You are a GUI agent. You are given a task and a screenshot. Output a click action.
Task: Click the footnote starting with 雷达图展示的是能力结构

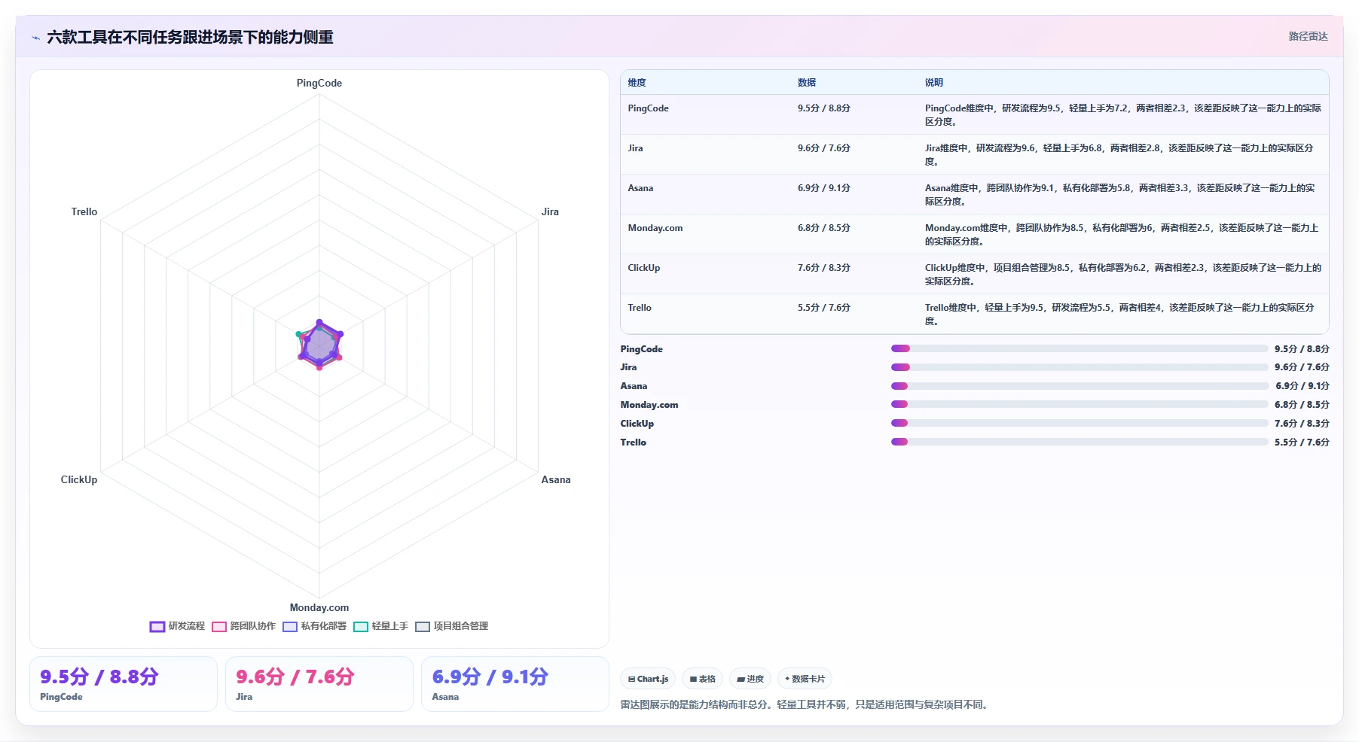click(x=805, y=705)
